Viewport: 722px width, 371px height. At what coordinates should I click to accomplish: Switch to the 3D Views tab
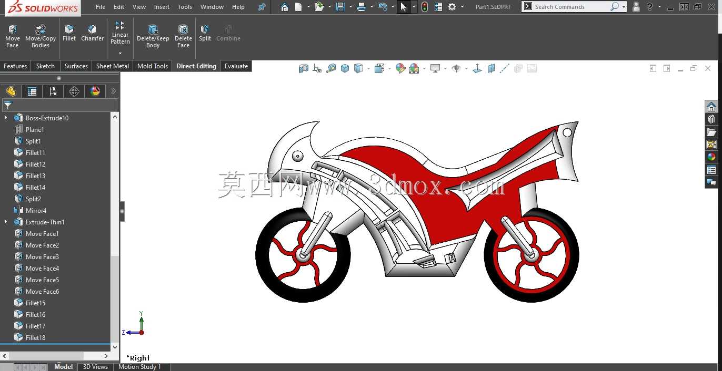(95, 367)
